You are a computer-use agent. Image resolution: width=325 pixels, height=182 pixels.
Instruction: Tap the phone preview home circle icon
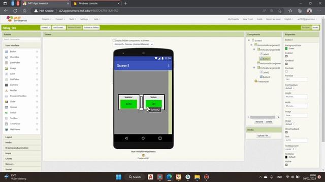143,138
